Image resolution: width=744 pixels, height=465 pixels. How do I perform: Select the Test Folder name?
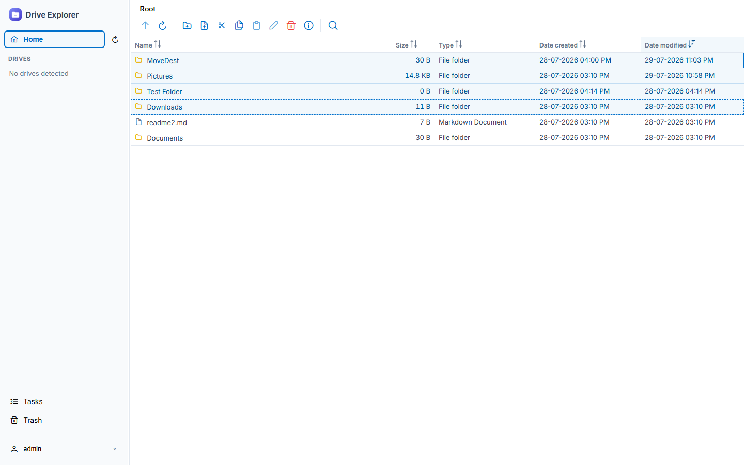164,91
